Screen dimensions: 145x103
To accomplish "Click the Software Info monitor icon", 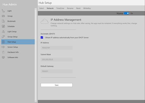I will point(3,57).
